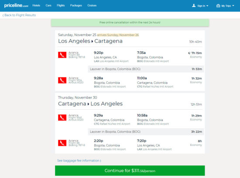
Task: Click the arrow between Cartagena and Los Angeles
Action: (88, 104)
